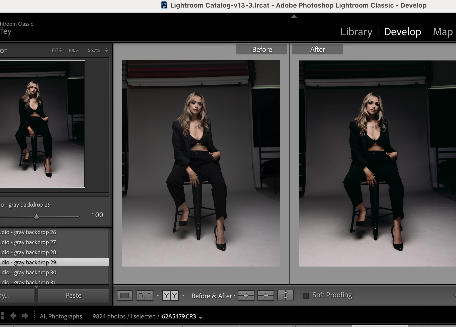
Task: Select Reference view R|A icon
Action: pos(145,296)
